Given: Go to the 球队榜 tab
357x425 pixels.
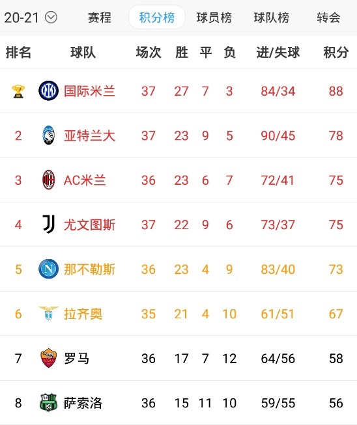Looking at the screenshot, I should [271, 18].
